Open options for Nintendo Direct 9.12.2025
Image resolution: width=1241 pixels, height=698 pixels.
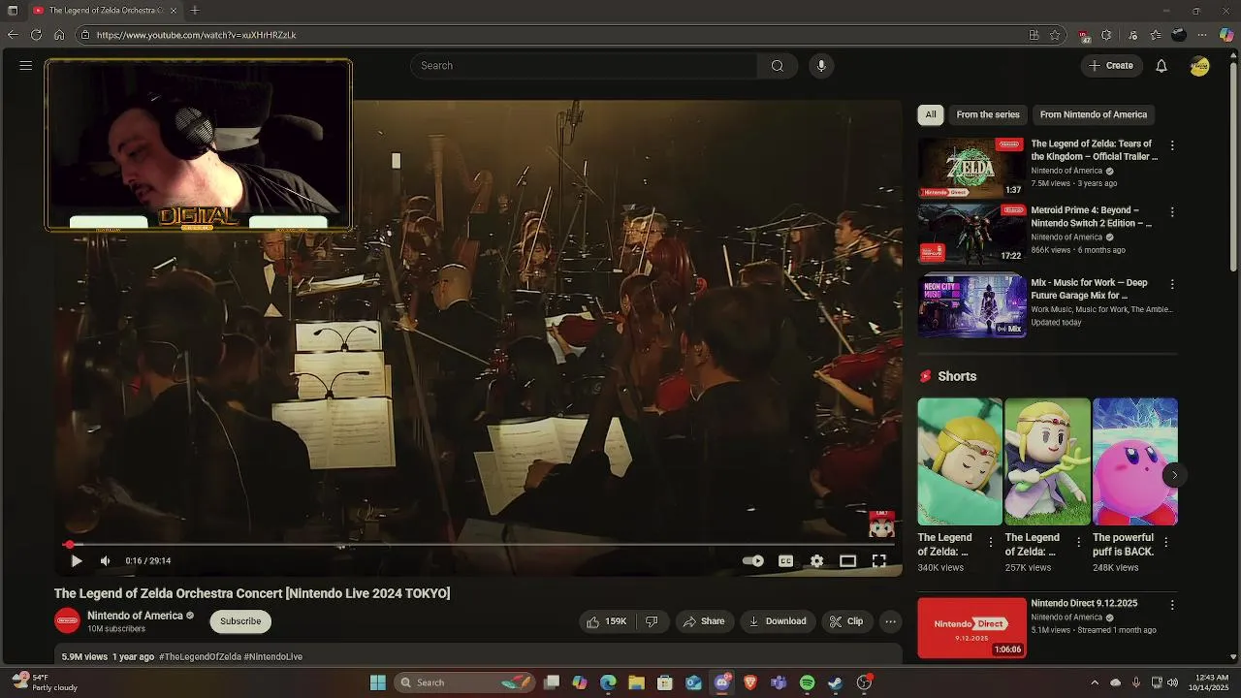(1172, 605)
